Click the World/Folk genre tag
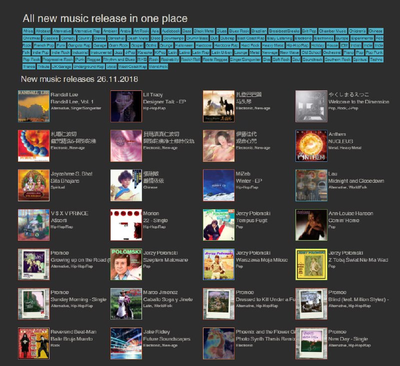The width and height of the screenshot is (400, 366). click(x=158, y=67)
